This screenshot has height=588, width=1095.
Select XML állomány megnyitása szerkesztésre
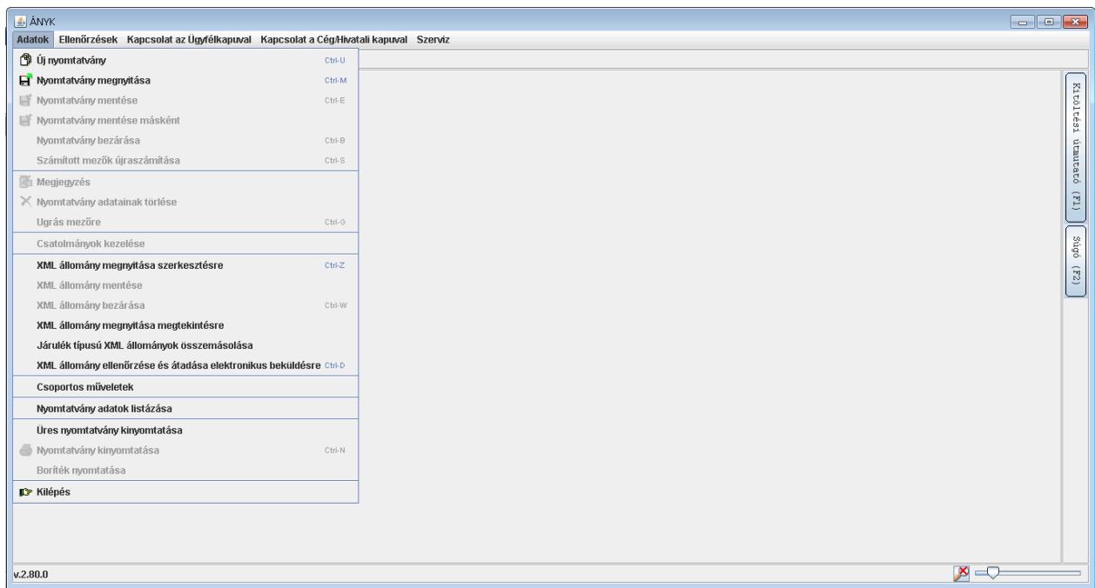coord(186,264)
